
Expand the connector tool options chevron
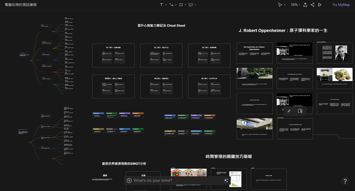click(x=176, y=5)
